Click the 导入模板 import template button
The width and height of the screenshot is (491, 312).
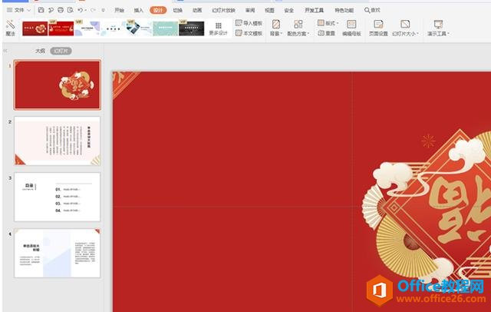(x=249, y=23)
